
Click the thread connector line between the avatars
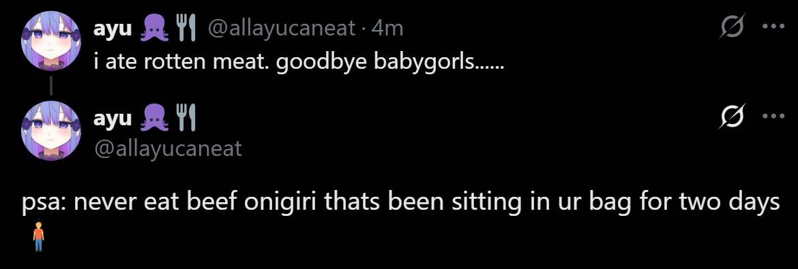[51, 86]
